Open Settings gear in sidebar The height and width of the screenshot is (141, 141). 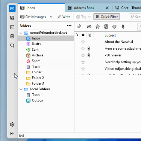12,124
